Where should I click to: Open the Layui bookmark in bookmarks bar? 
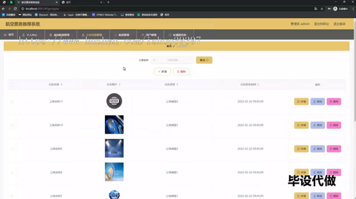coord(76,15)
